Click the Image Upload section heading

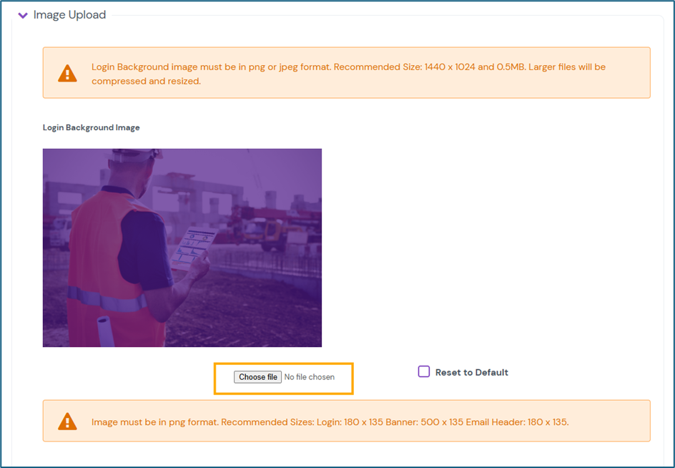pos(69,15)
